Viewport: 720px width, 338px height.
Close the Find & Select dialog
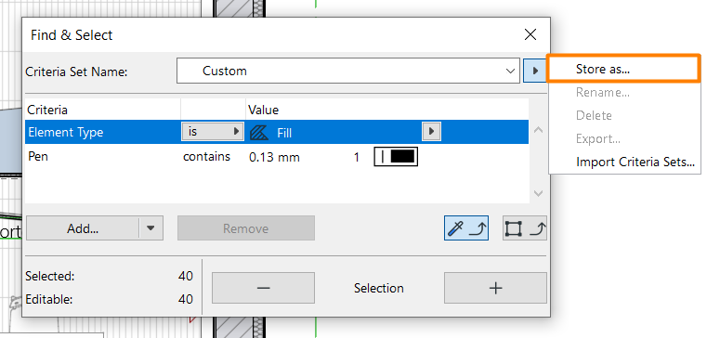click(530, 34)
